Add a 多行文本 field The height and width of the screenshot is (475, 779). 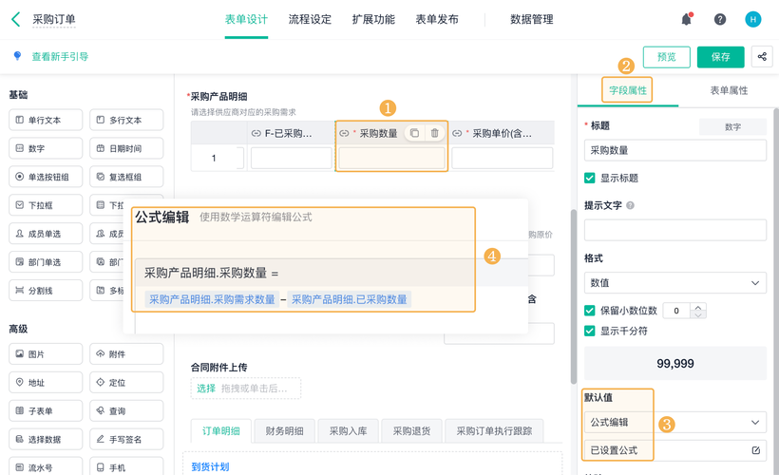click(x=126, y=120)
